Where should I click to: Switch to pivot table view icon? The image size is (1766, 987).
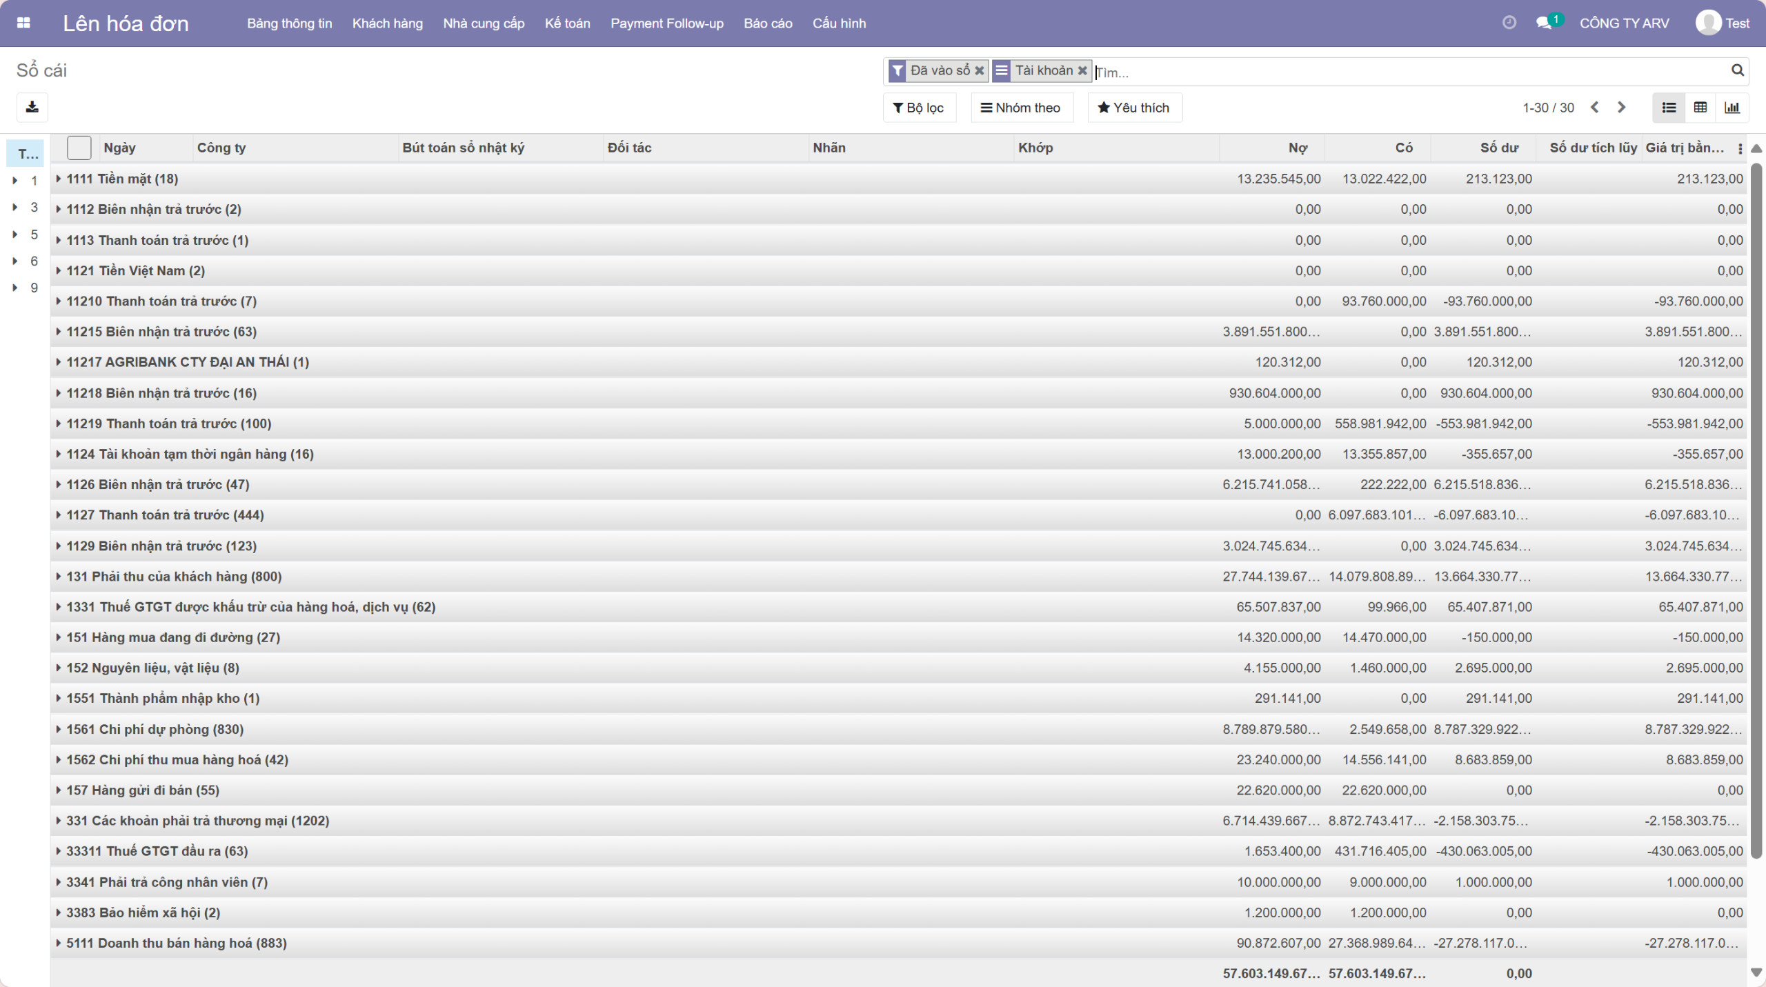(1700, 108)
